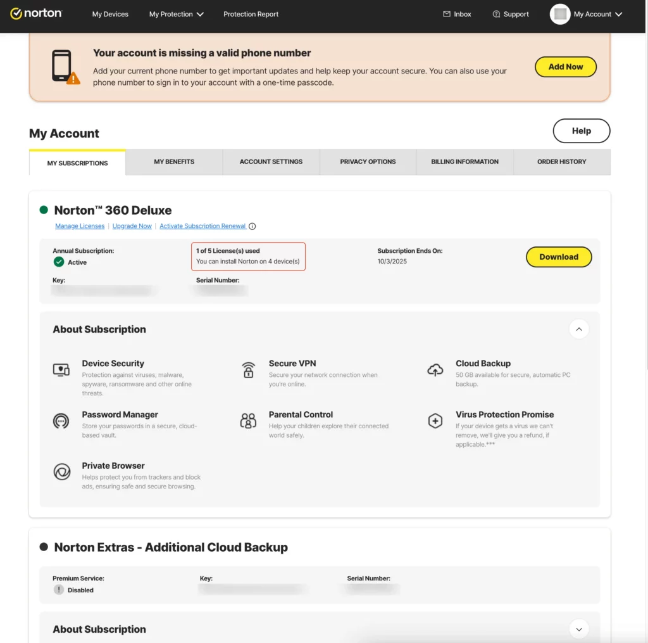Screen dimensions: 648x643
Task: Open the My Account dropdown
Action: [597, 14]
